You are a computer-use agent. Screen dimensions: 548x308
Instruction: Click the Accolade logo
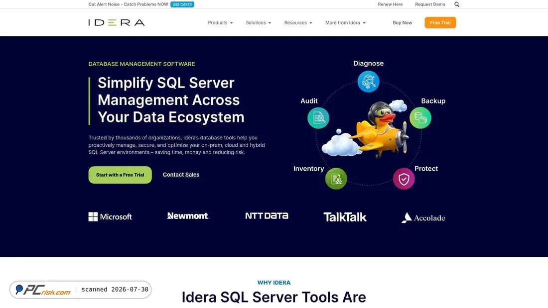(x=423, y=217)
